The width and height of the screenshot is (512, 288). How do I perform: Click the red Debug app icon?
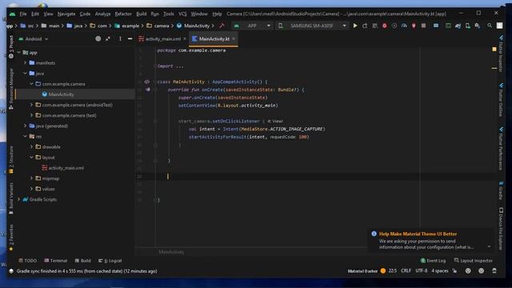pyautogui.click(x=384, y=26)
